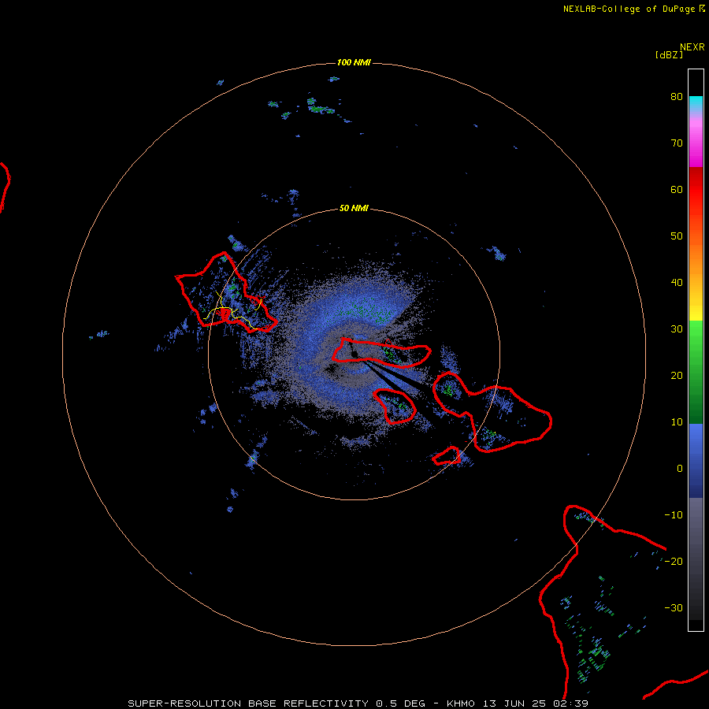The height and width of the screenshot is (709, 709).
Task: Click the 20 value on the dBZ scale
Action: tap(677, 376)
